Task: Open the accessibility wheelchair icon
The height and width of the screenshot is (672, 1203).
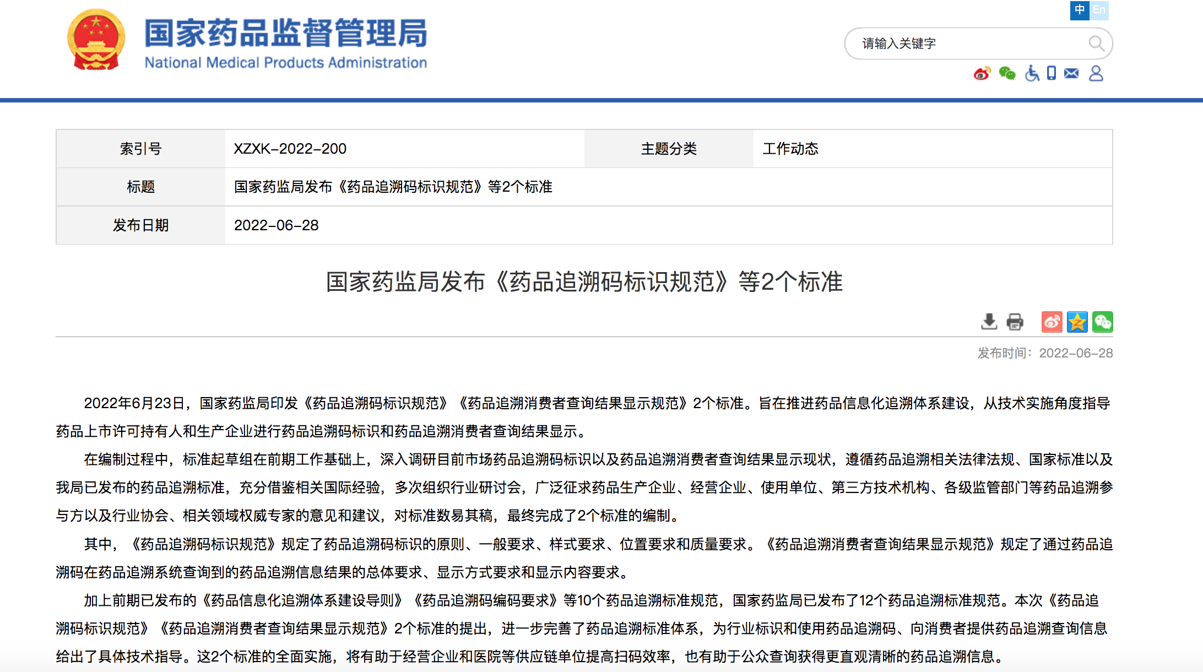Action: click(1032, 73)
